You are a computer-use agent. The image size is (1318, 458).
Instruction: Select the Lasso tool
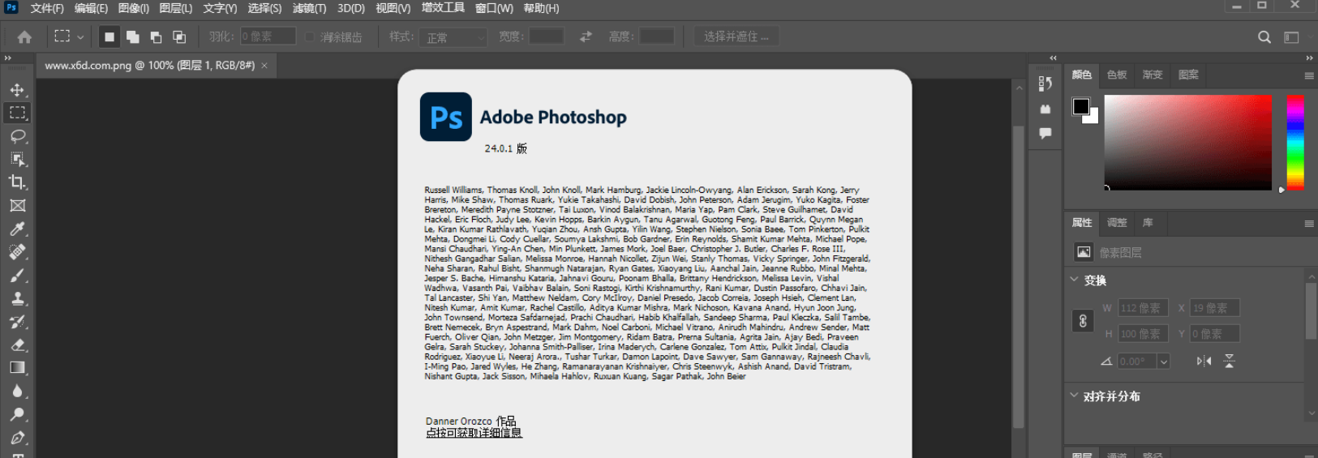point(17,135)
